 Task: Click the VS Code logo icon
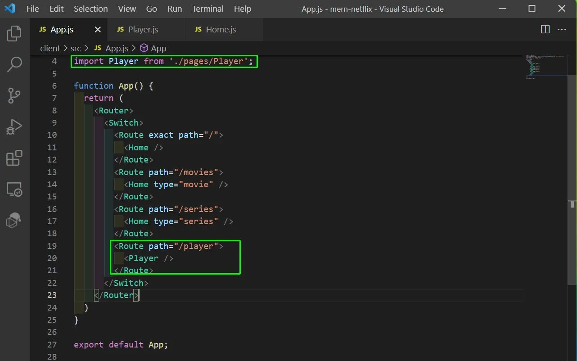[x=9, y=9]
